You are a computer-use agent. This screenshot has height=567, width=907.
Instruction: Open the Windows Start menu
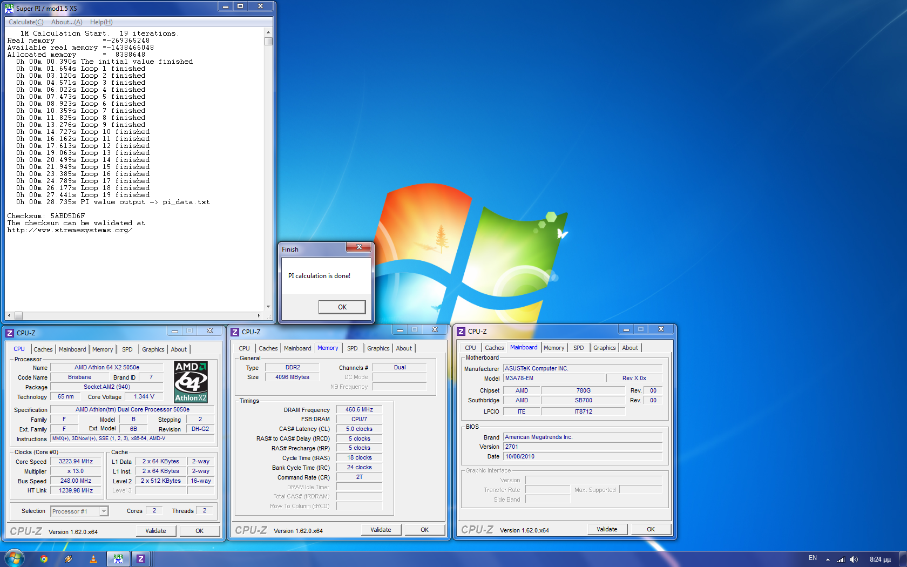coord(14,558)
